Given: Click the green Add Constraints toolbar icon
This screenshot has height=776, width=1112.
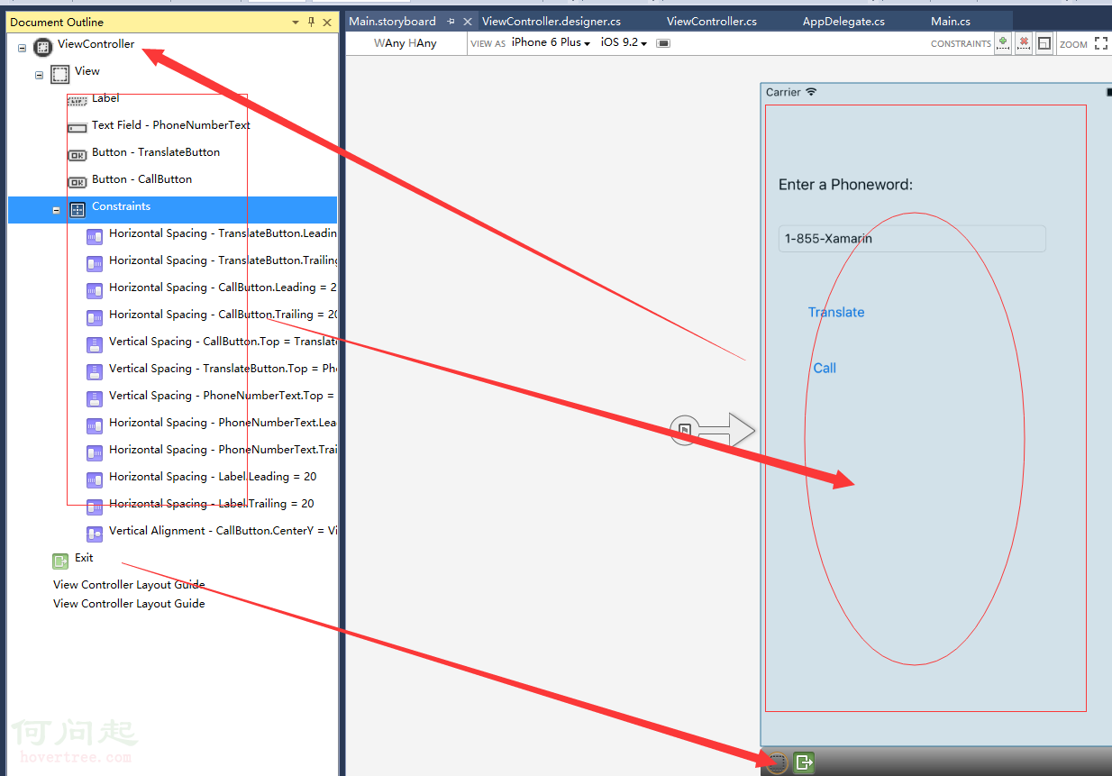Looking at the screenshot, I should (1002, 43).
